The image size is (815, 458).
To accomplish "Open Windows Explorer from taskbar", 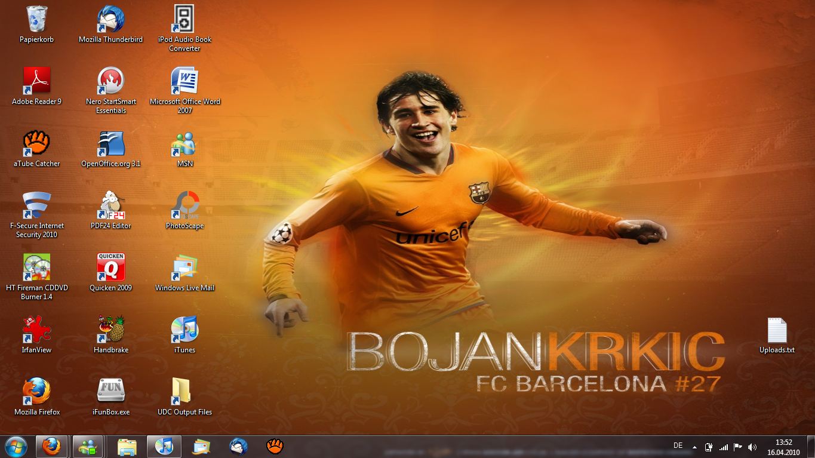I will [x=127, y=447].
